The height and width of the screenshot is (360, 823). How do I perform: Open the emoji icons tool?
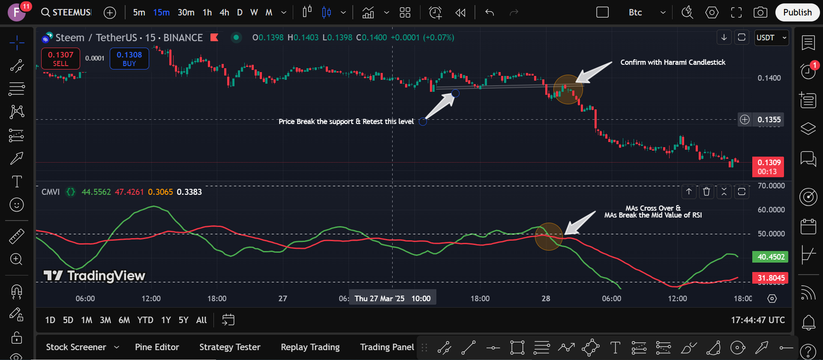point(17,205)
